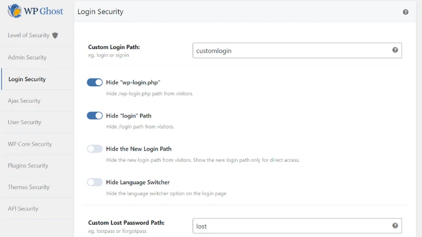Click the Custom Login Path text field
The height and width of the screenshot is (237, 422).
point(290,51)
